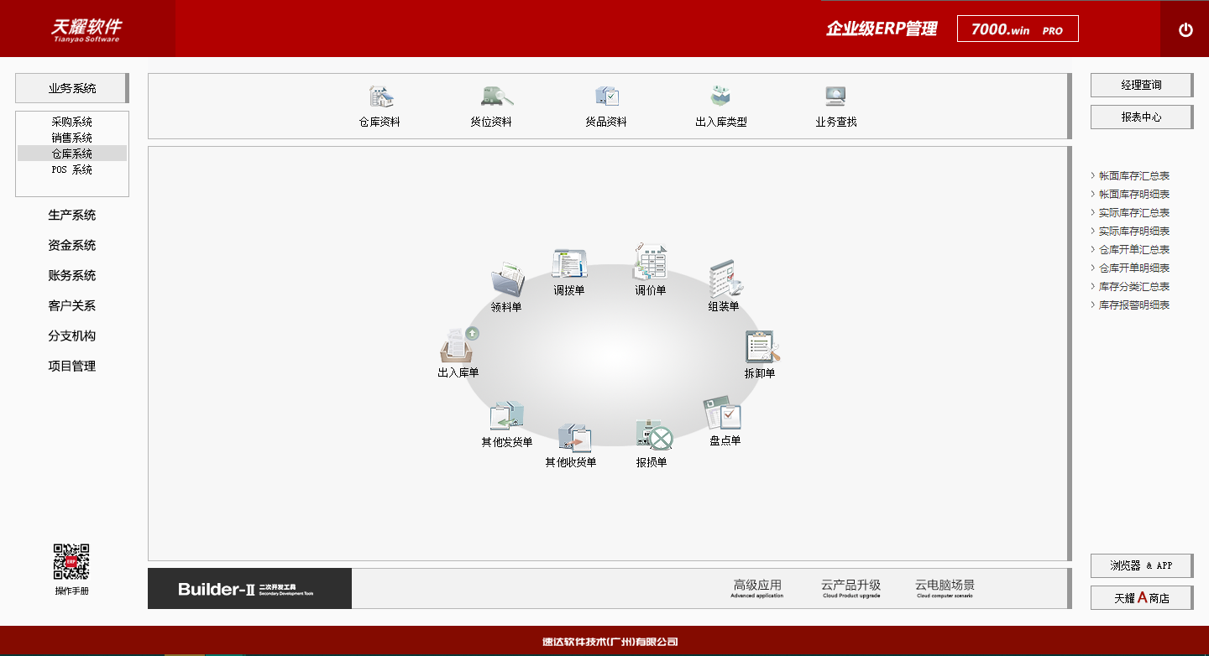The width and height of the screenshot is (1209, 656).
Task: Open 经理查询 manager query panel
Action: click(1141, 85)
